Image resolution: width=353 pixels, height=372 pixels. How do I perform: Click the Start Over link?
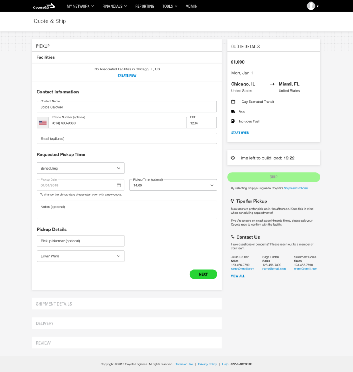point(240,133)
